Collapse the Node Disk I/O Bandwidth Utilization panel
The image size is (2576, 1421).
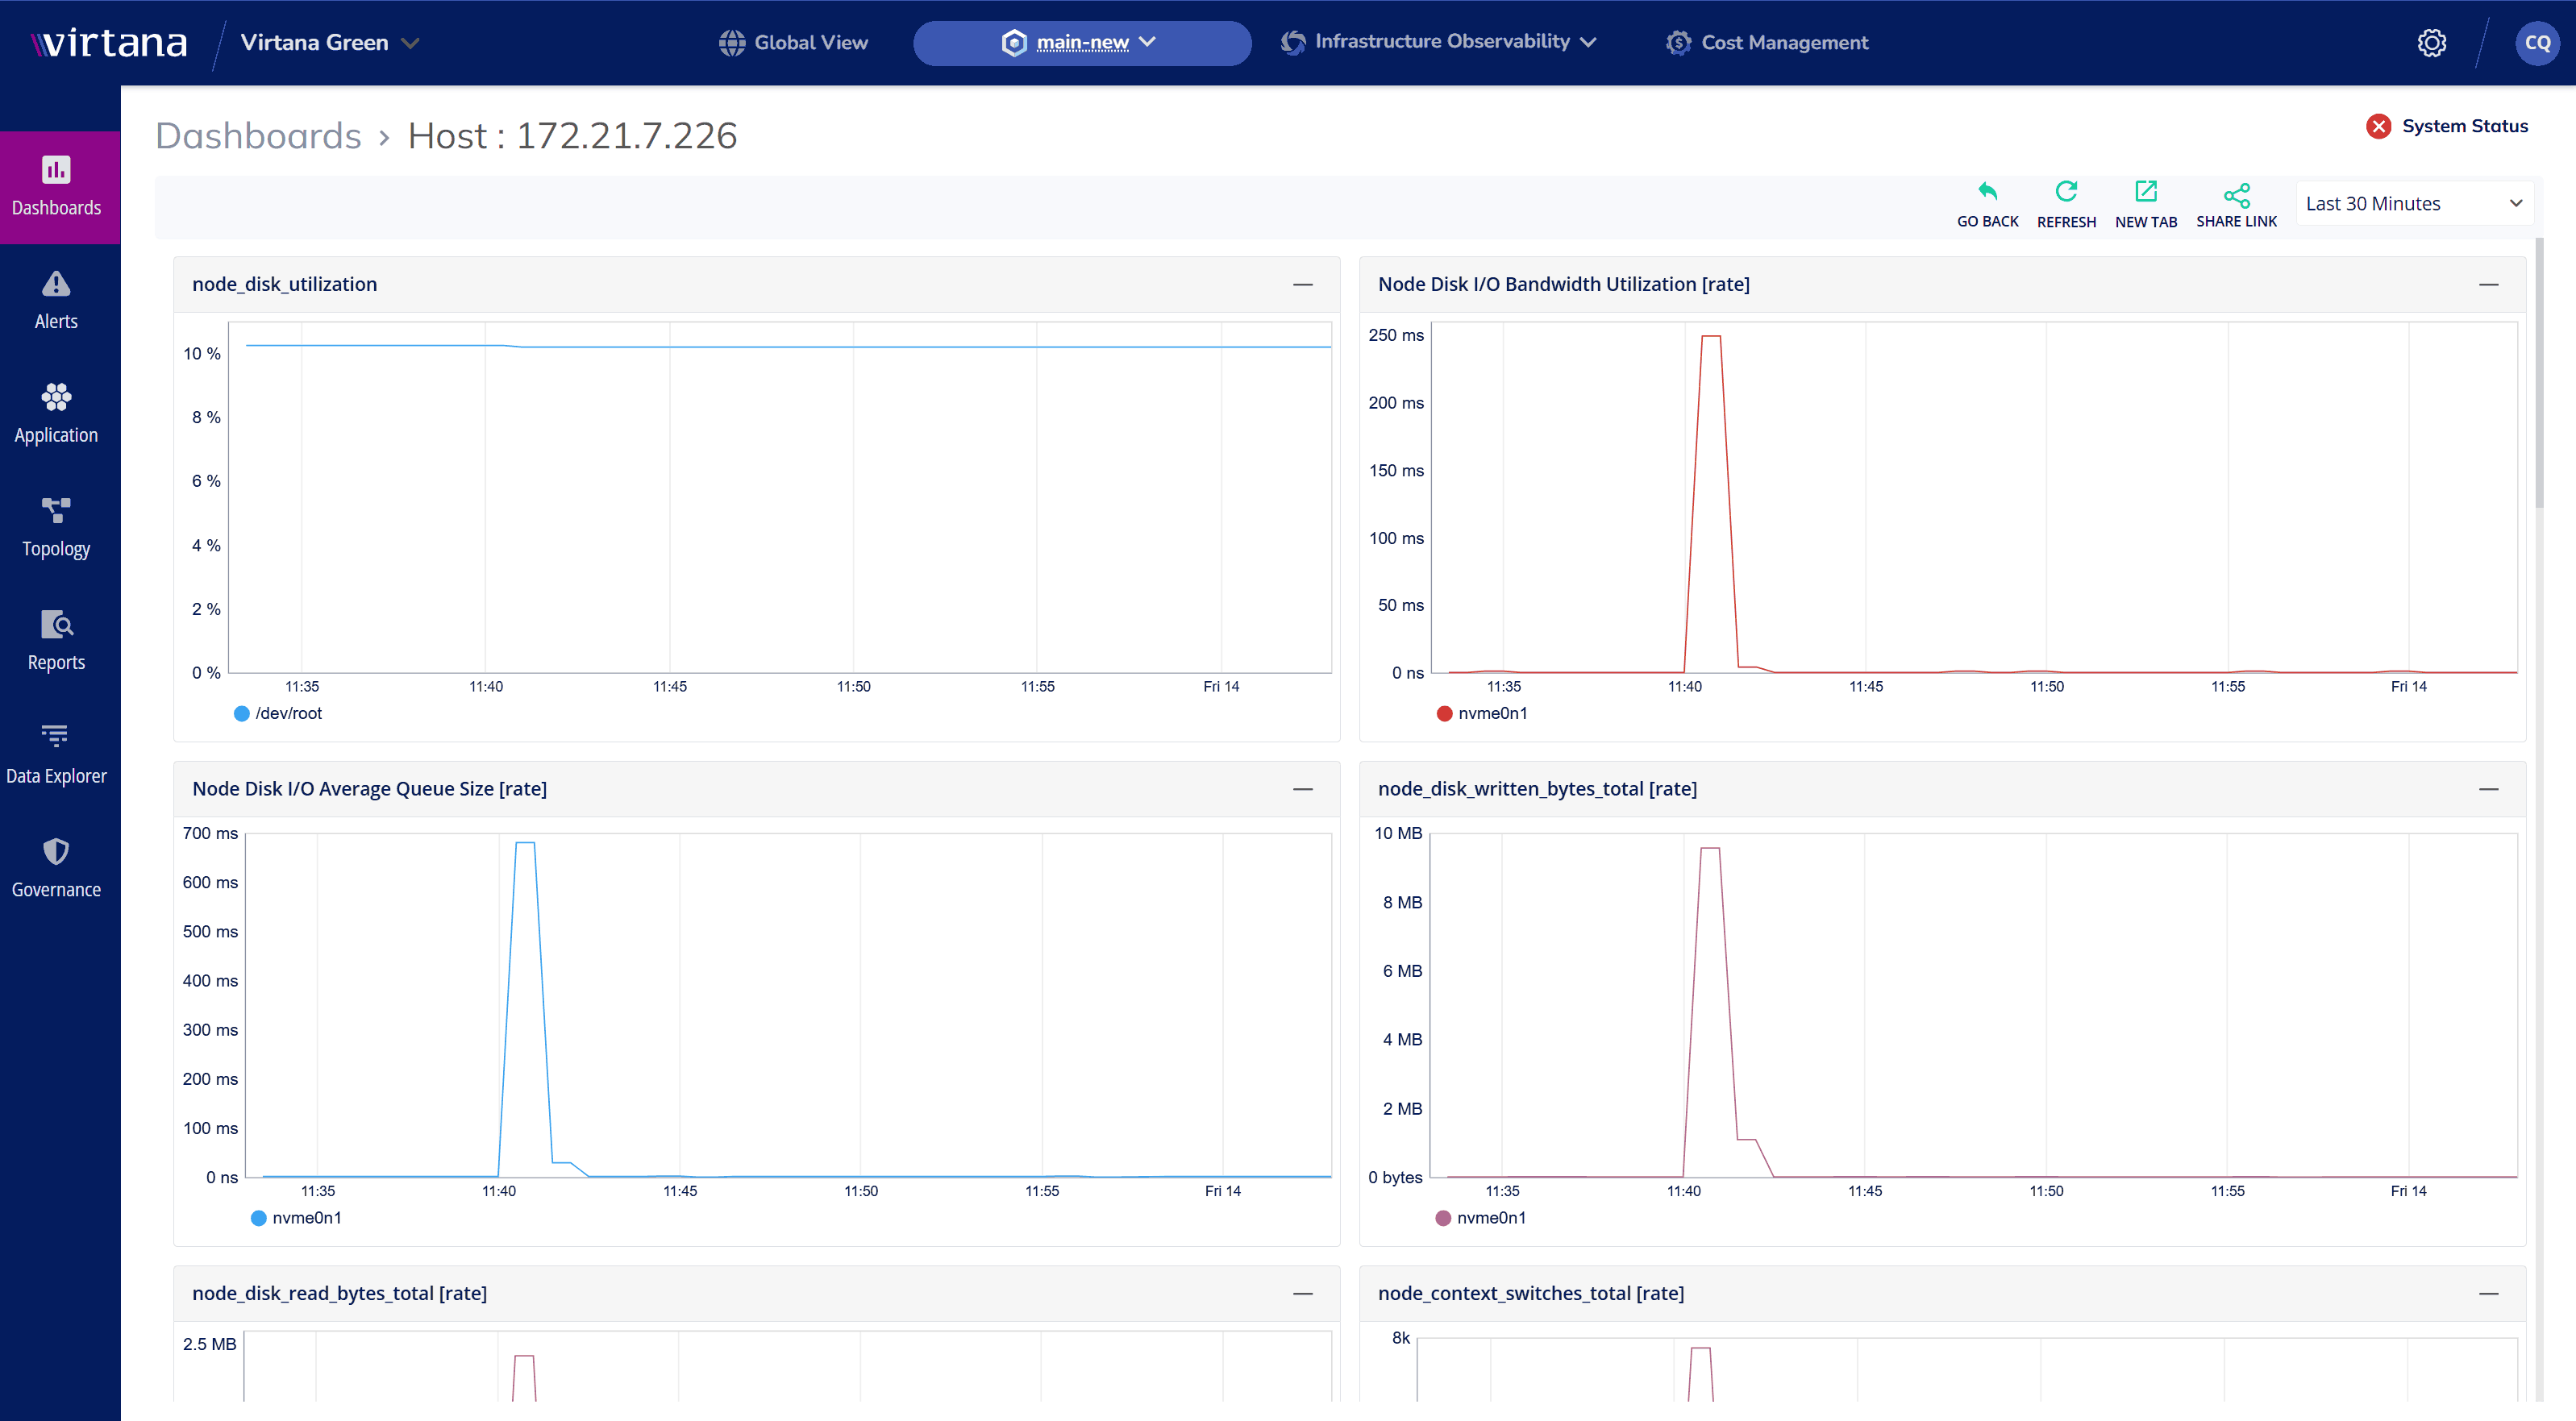(2488, 284)
